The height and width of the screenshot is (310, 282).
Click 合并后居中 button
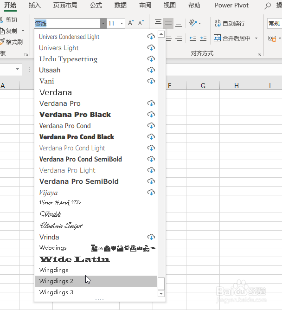(x=232, y=38)
